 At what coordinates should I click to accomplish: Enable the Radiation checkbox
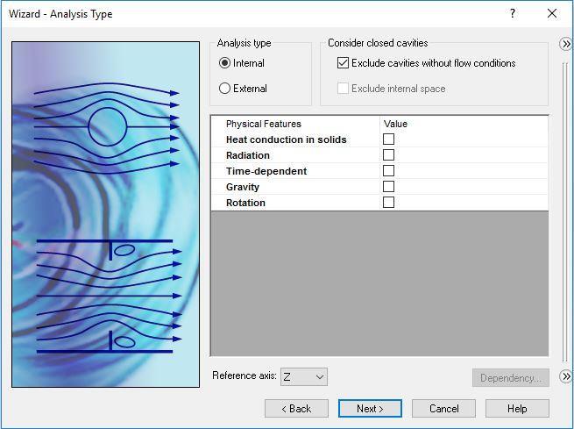(x=388, y=155)
